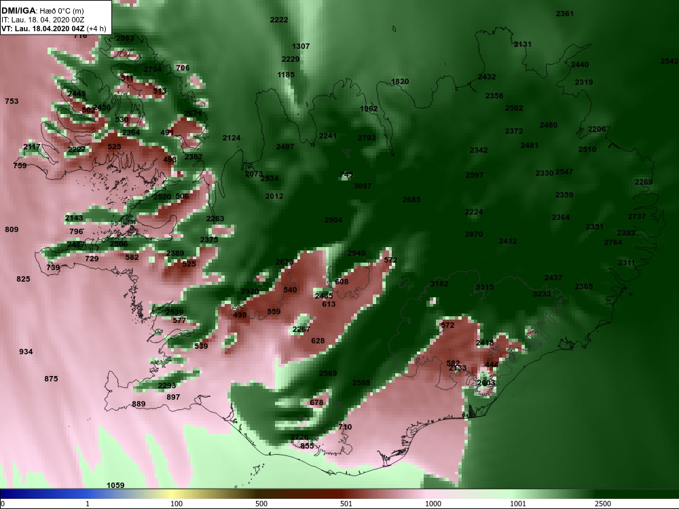This screenshot has height=509, width=679.
Task: Click the value 498 near 559
Action: click(x=240, y=315)
